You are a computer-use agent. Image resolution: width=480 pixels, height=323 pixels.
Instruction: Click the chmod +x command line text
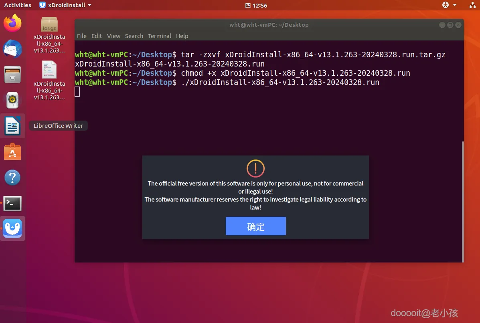(296, 73)
